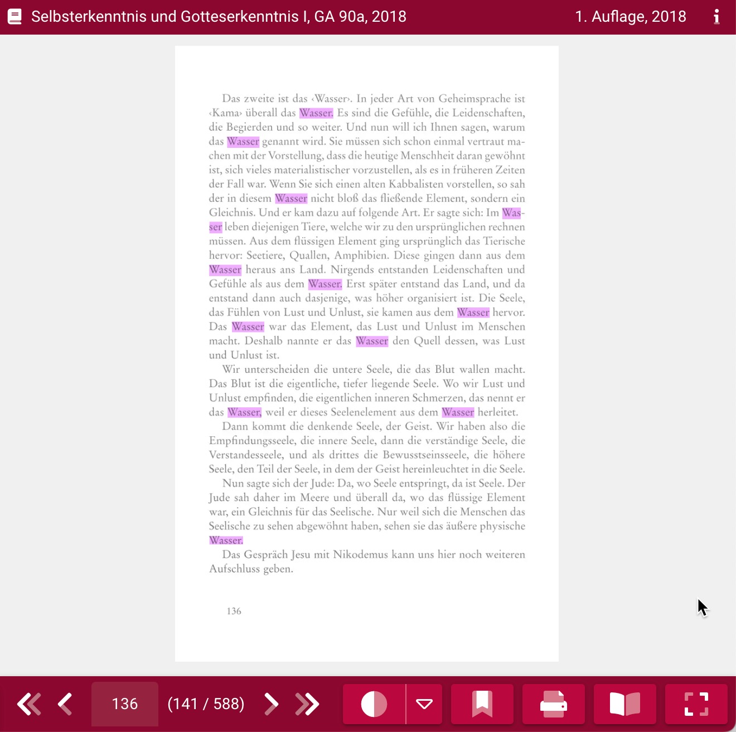Click the page number field showing 136

tap(125, 704)
